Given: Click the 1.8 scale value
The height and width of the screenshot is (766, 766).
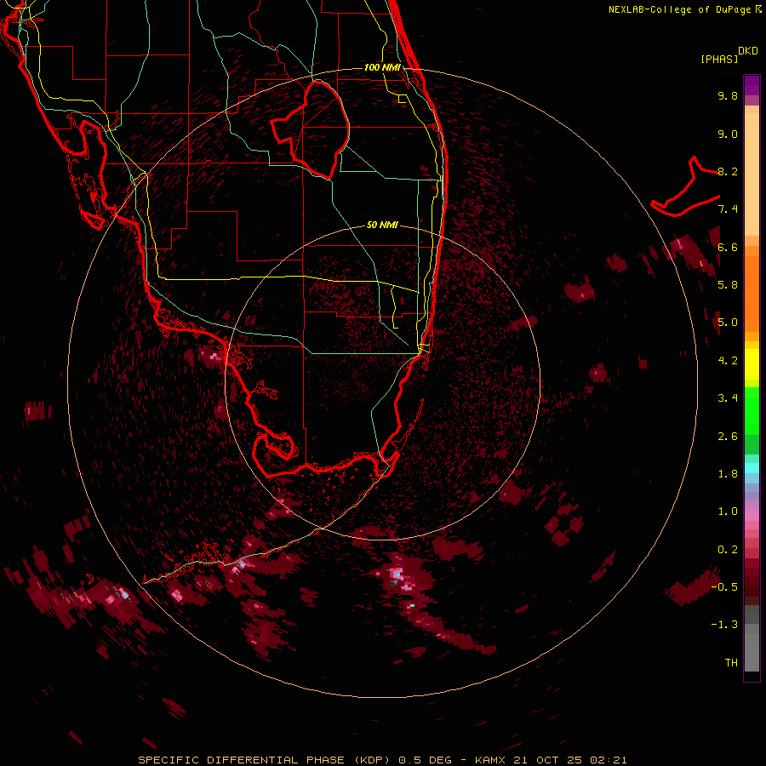Looking at the screenshot, I should click(x=728, y=474).
